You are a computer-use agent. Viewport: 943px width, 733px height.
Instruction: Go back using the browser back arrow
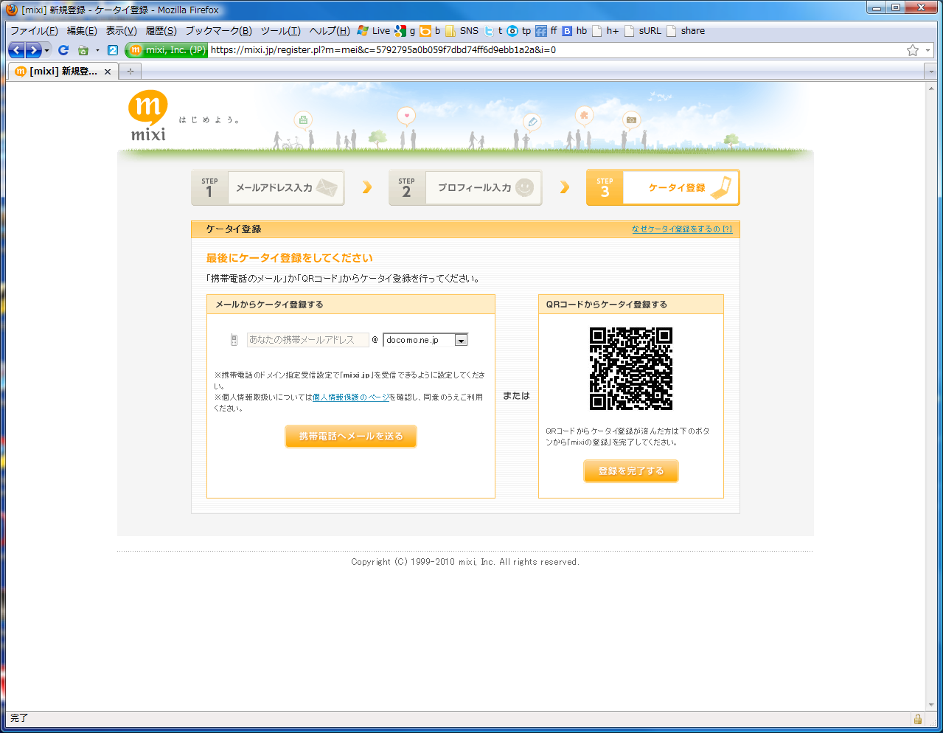[16, 50]
